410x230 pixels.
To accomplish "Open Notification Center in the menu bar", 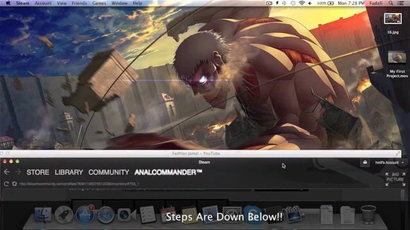I will [x=400, y=3].
